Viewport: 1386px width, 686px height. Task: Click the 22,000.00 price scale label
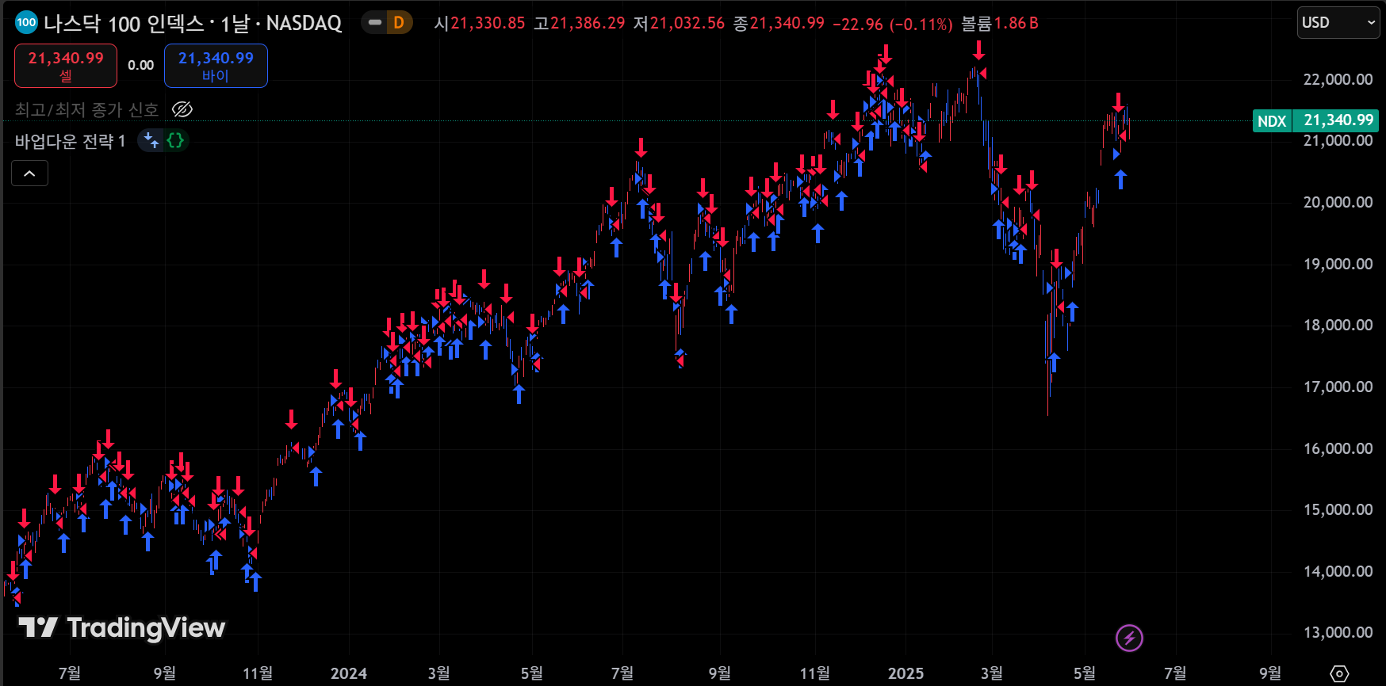1338,79
